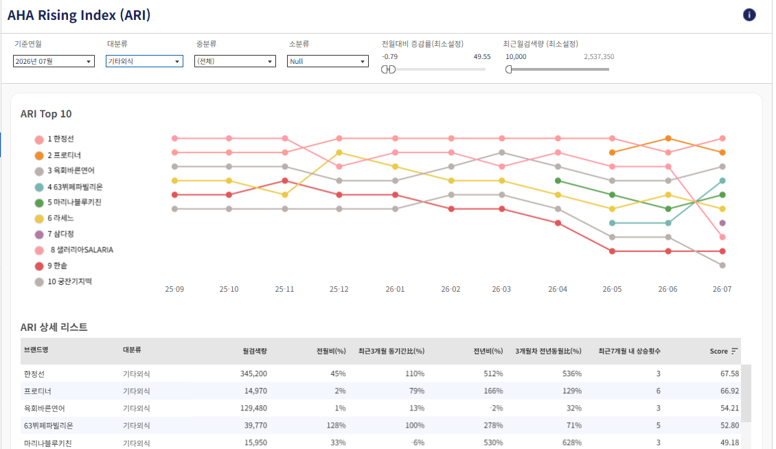Click the 전월비(%) column header
Viewport: 776px width, 449px height.
[331, 351]
